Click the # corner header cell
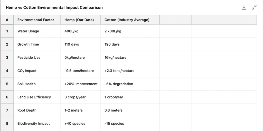The height and width of the screenshot is (131, 263). pyautogui.click(x=7, y=20)
